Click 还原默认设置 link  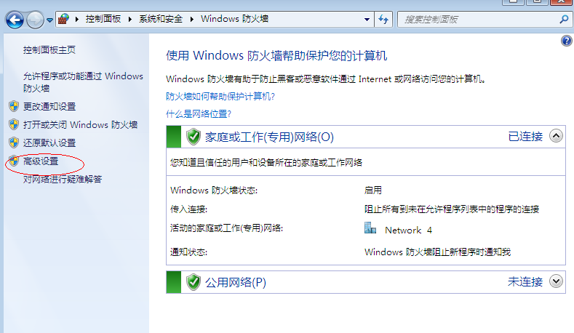click(x=49, y=143)
